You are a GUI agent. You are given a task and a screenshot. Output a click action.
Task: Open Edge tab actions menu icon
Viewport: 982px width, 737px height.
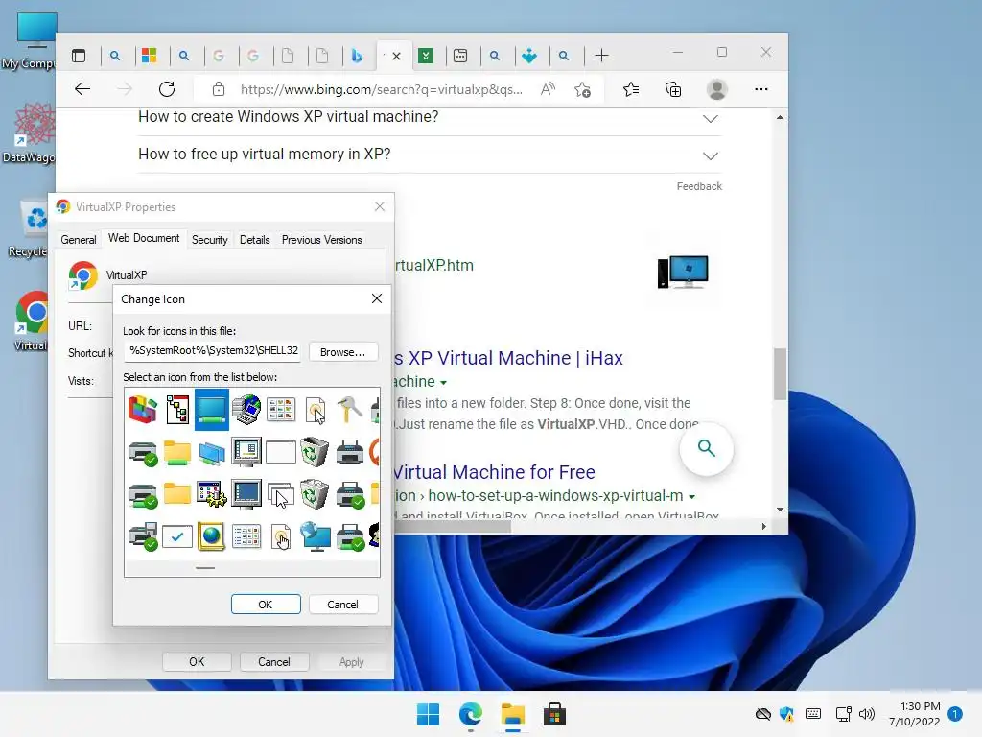click(79, 56)
